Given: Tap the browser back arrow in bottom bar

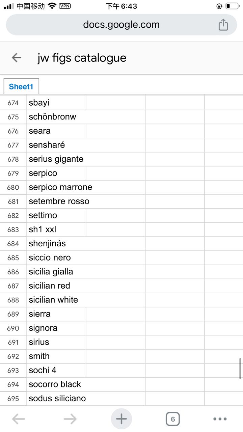Looking at the screenshot, I should [x=19, y=419].
